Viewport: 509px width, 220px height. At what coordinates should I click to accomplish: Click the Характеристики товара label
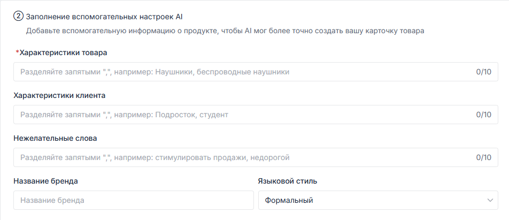pyautogui.click(x=63, y=52)
